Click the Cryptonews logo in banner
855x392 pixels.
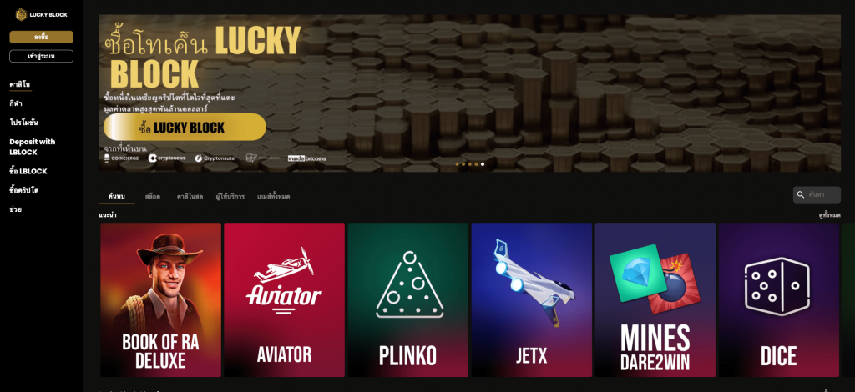[x=167, y=158]
